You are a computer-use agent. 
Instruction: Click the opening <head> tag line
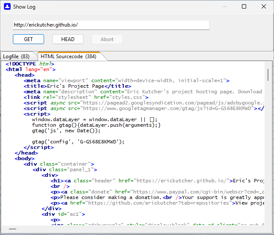point(25,75)
